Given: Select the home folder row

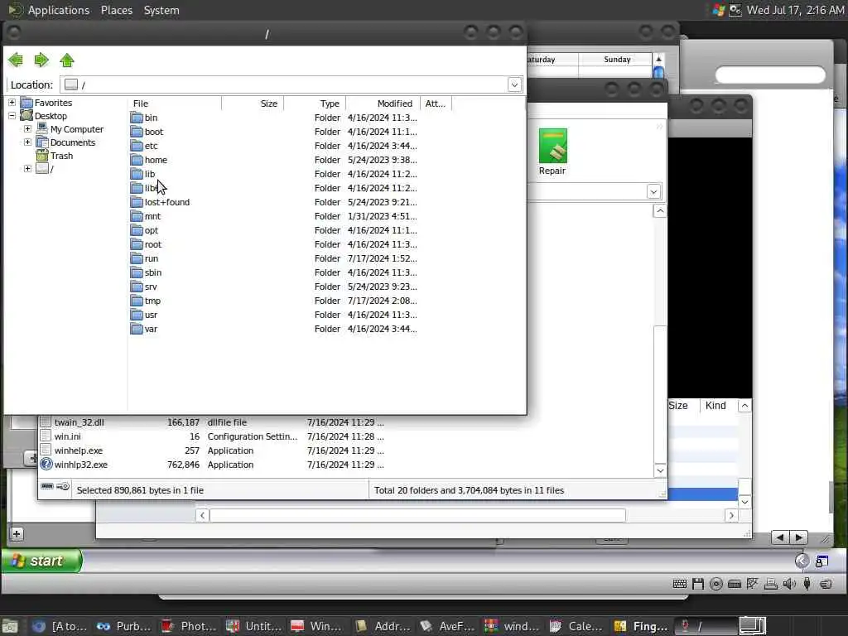Looking at the screenshot, I should click(273, 160).
